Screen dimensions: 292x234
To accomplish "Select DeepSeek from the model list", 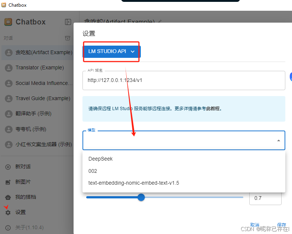I will coord(184,159).
